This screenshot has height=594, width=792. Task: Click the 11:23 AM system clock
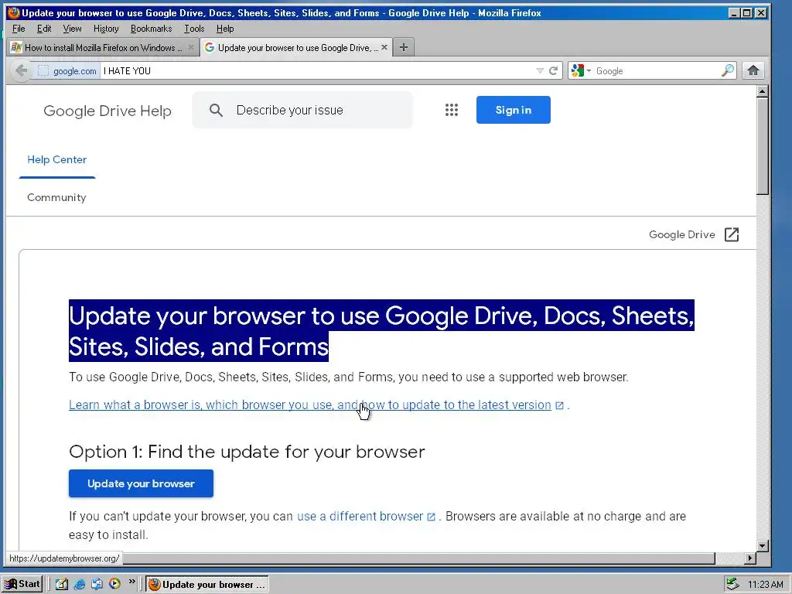click(x=765, y=585)
